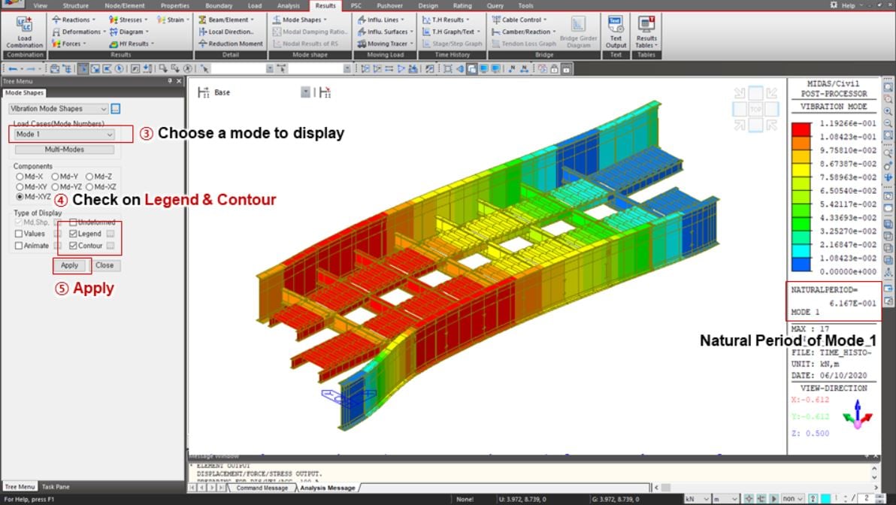Enable the Animate checkbox
Viewport: 896px width, 505px height.
coord(19,246)
